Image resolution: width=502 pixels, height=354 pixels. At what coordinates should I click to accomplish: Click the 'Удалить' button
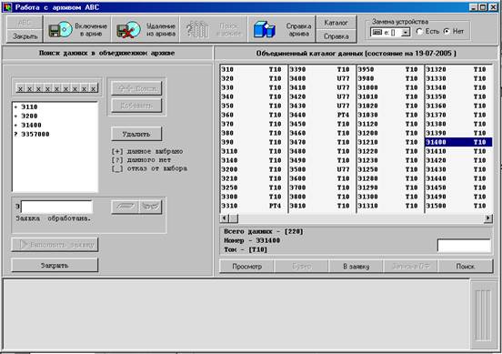136,134
